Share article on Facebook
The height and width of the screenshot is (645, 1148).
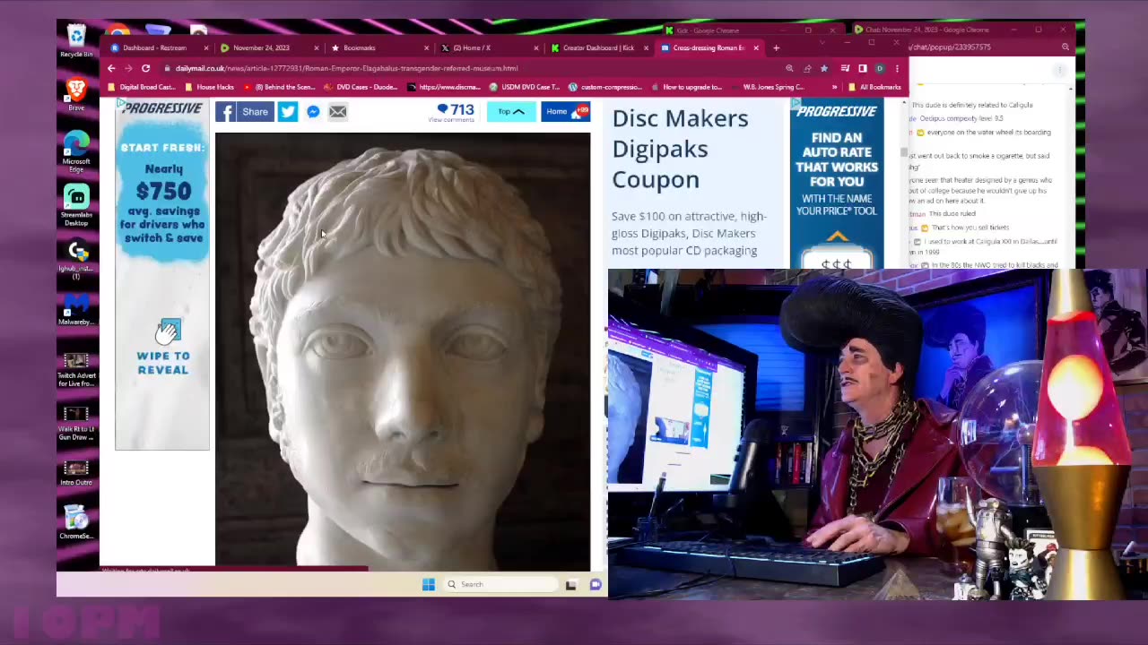click(244, 112)
